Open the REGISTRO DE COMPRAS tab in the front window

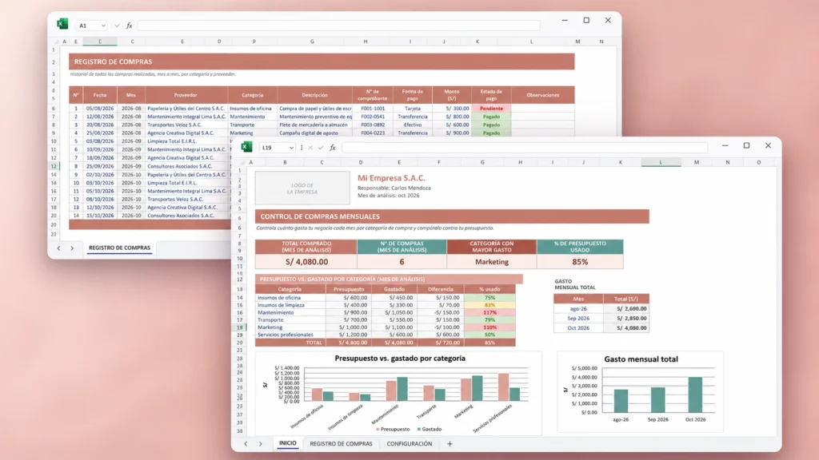click(x=341, y=444)
